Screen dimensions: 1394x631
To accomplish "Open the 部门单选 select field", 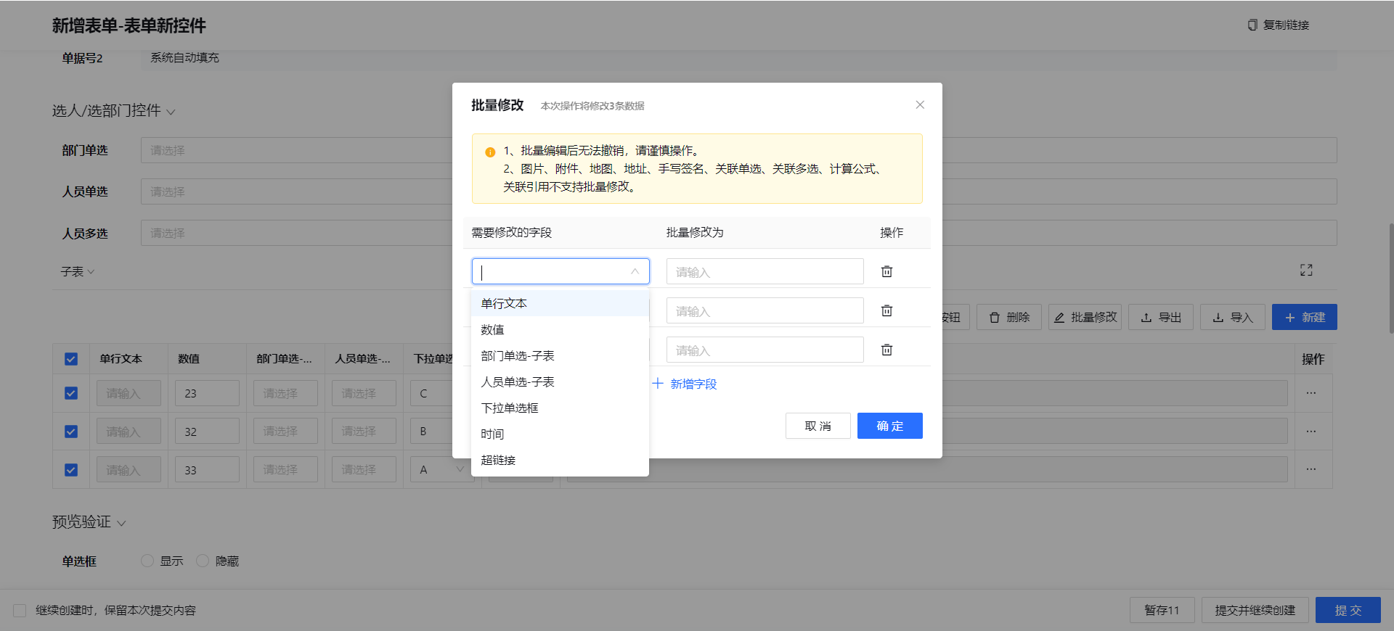I will click(x=738, y=150).
